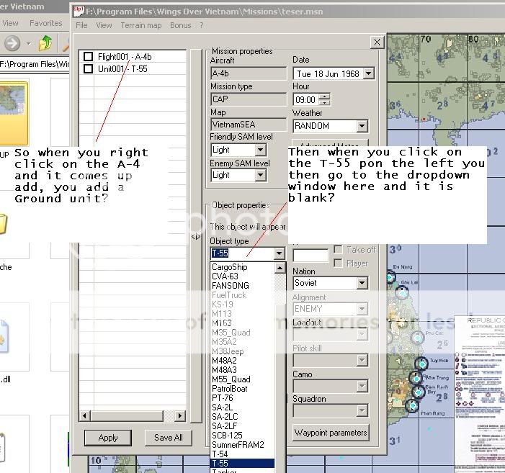Select CargoShip in object type list

[243, 267]
